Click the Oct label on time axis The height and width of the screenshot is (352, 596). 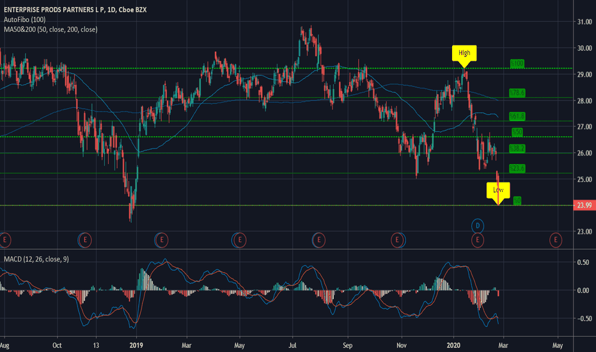tap(57, 346)
